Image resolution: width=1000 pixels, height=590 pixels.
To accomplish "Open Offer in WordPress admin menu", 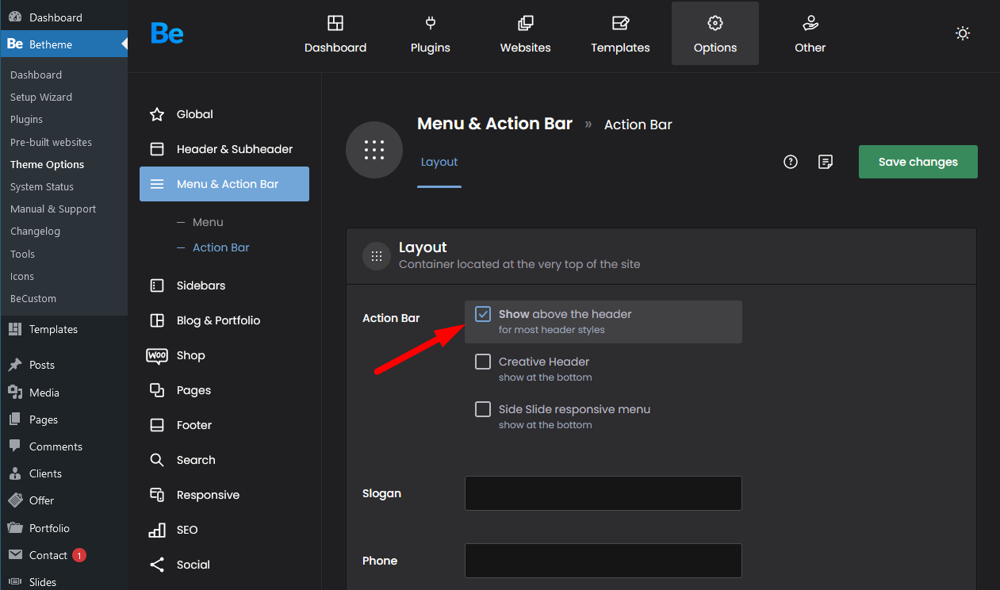I will coord(63,500).
